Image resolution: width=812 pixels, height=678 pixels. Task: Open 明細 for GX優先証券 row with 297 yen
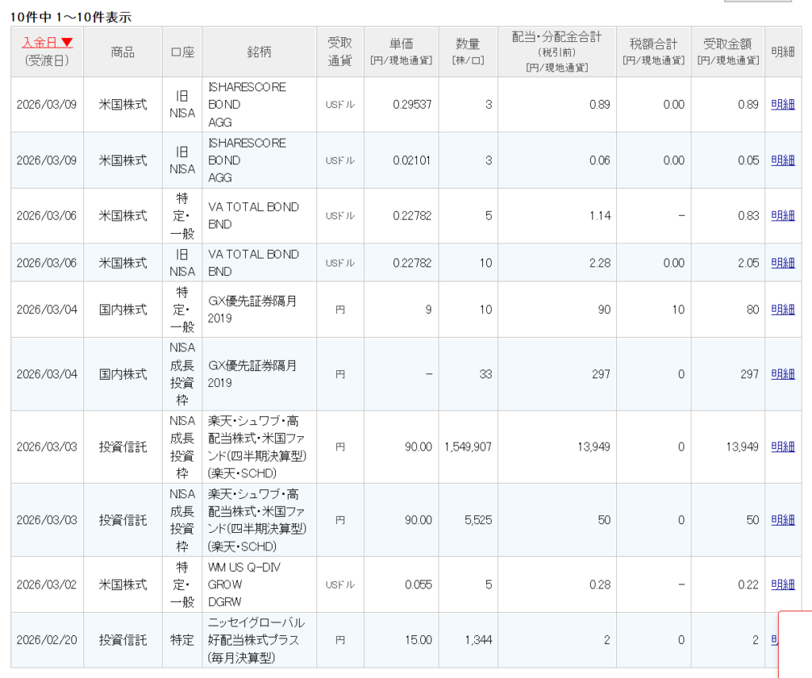click(783, 374)
